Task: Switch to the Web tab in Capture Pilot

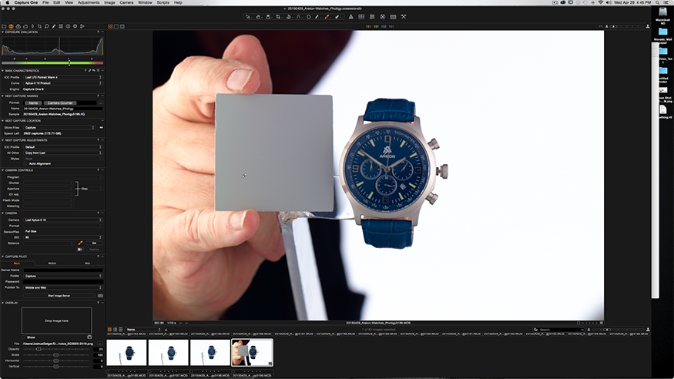Action: (x=87, y=263)
